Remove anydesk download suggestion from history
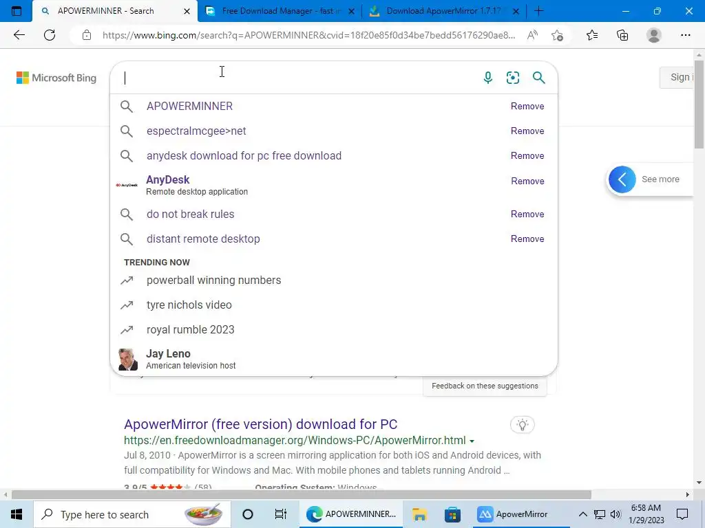This screenshot has width=705, height=528. pyautogui.click(x=527, y=156)
